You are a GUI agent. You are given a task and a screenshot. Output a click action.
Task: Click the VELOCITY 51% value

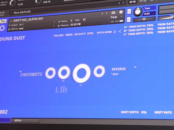[x=90, y=34]
